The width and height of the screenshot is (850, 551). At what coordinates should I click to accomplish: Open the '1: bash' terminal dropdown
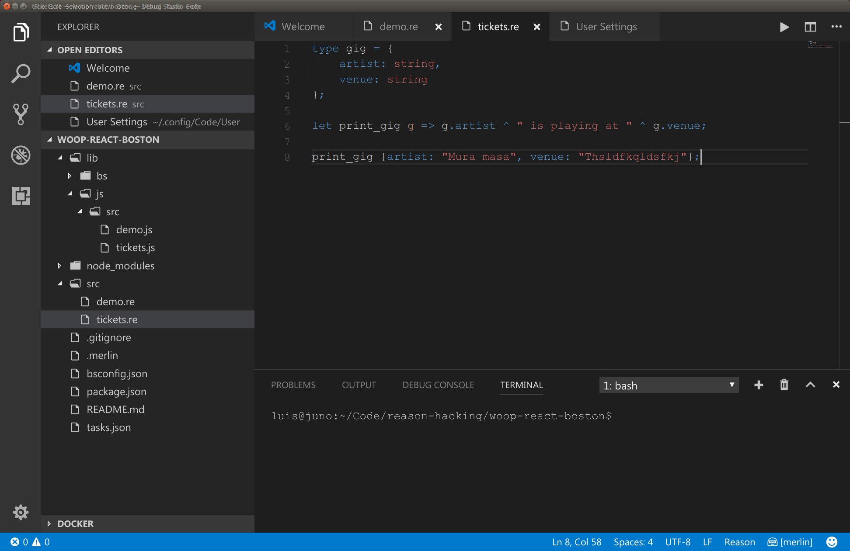pyautogui.click(x=669, y=385)
